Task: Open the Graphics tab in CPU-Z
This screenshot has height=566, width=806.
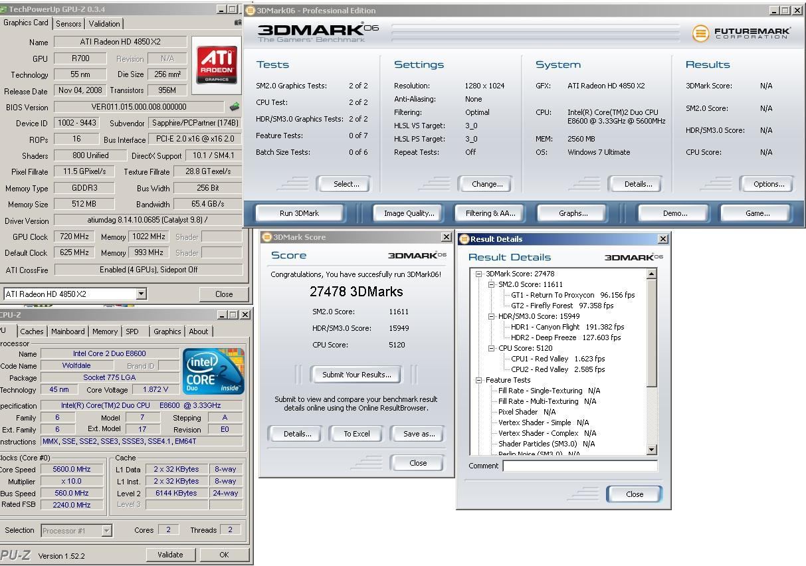Action: [x=167, y=331]
